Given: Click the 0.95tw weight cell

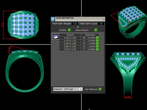Looking at the screenshot, I should pyautogui.click(x=92, y=50).
